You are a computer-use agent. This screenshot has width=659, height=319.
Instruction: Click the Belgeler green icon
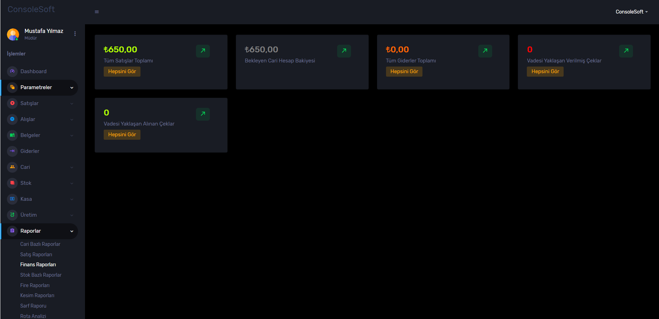(12, 135)
